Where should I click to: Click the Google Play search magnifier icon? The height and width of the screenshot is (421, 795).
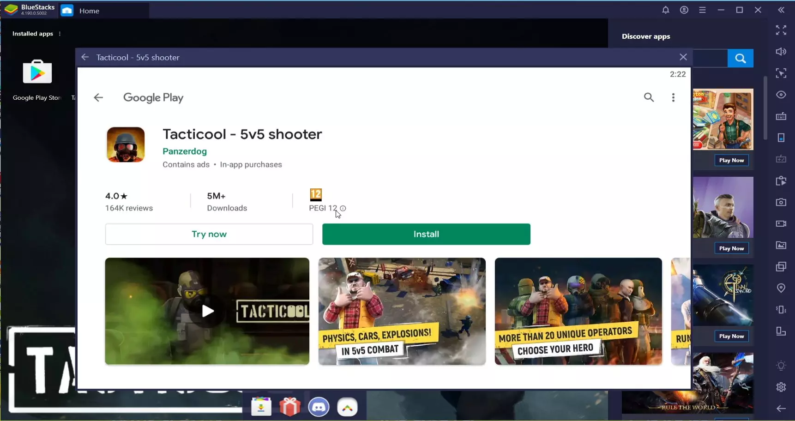click(x=649, y=97)
